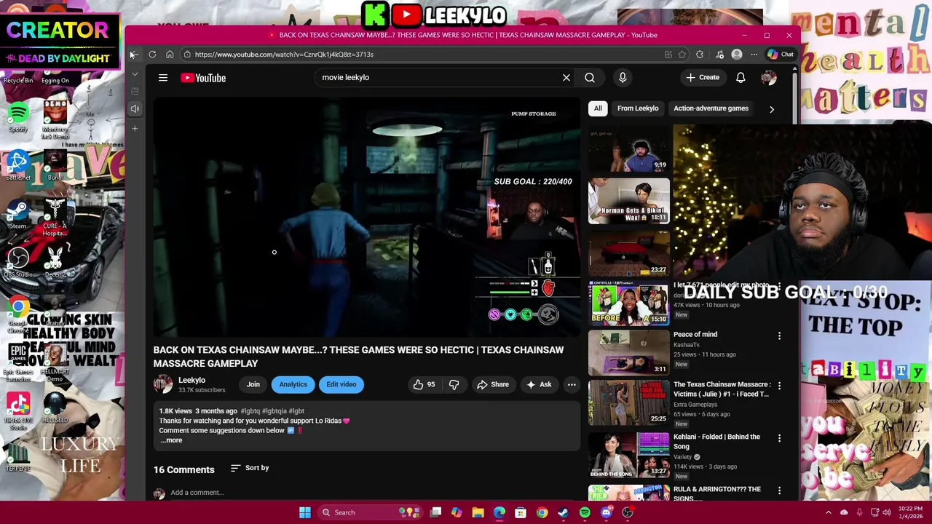Open TikTok LIVE Studio desktop shortcut
Image resolution: width=932 pixels, height=524 pixels.
pyautogui.click(x=18, y=412)
